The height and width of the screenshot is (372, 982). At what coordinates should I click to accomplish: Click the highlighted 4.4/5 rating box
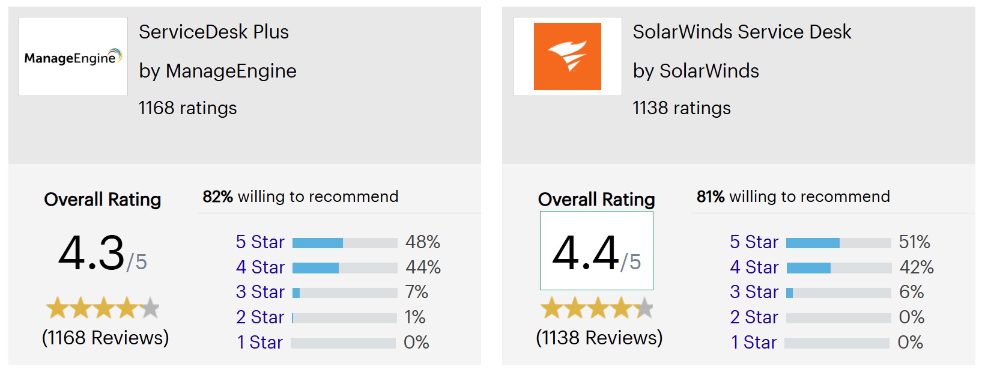click(x=596, y=251)
